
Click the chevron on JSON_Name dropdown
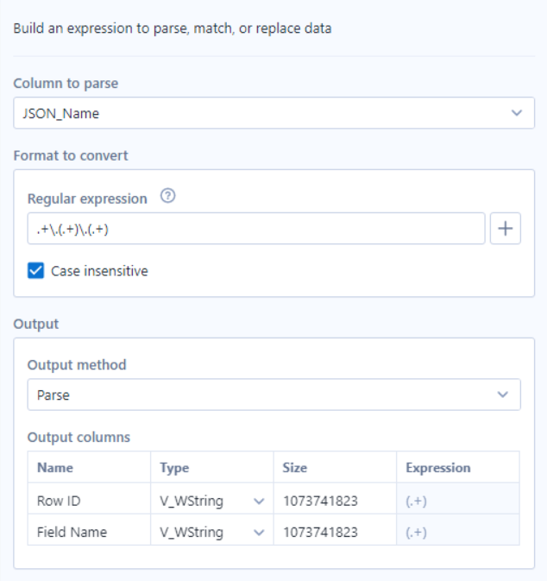point(517,112)
